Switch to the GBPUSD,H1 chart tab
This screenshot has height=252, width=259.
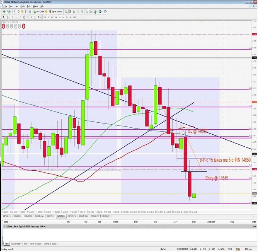[x=7, y=216]
